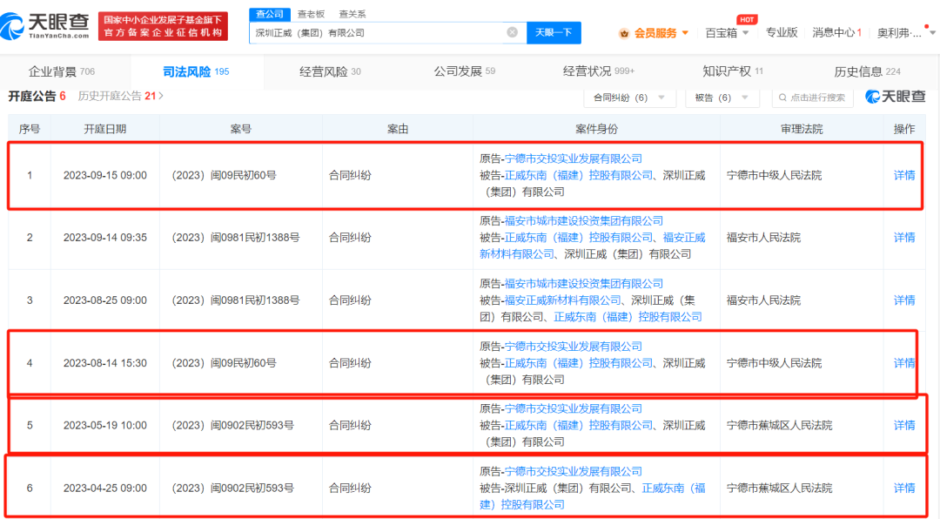The height and width of the screenshot is (519, 940).
Task: Open plaintiff link in row 5
Action: coord(573,408)
